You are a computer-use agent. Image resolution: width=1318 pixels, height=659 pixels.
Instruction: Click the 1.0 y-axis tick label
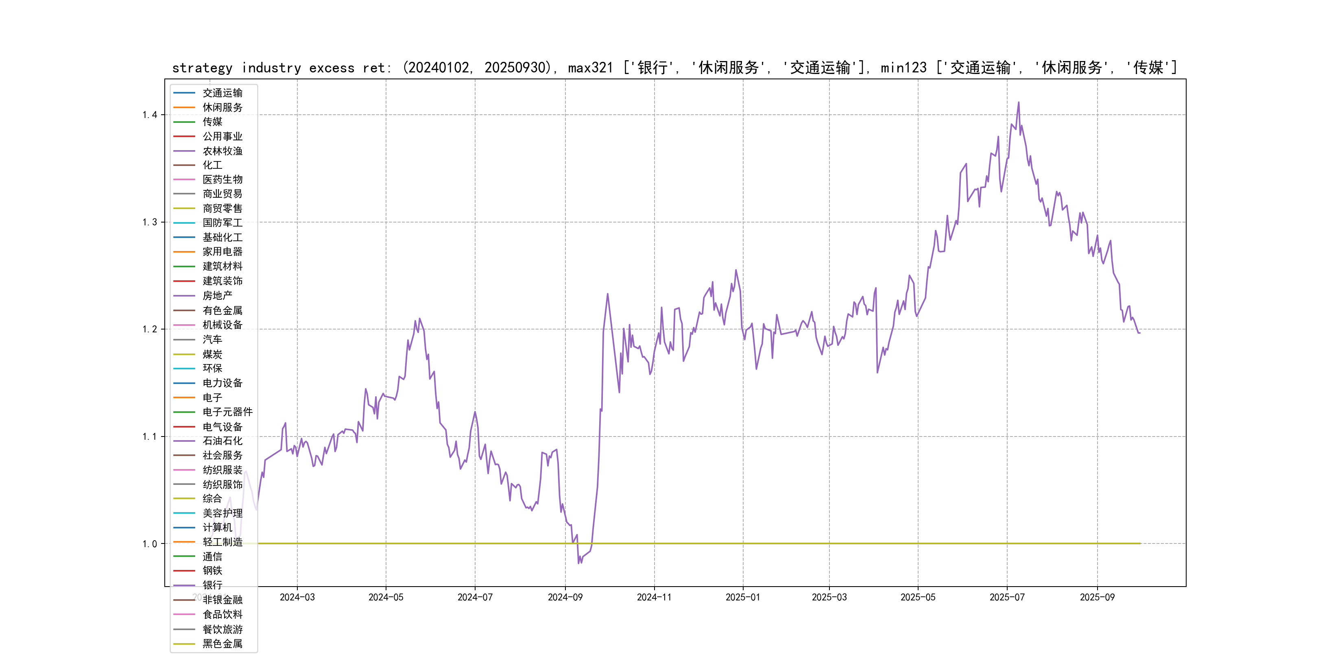[x=149, y=544]
